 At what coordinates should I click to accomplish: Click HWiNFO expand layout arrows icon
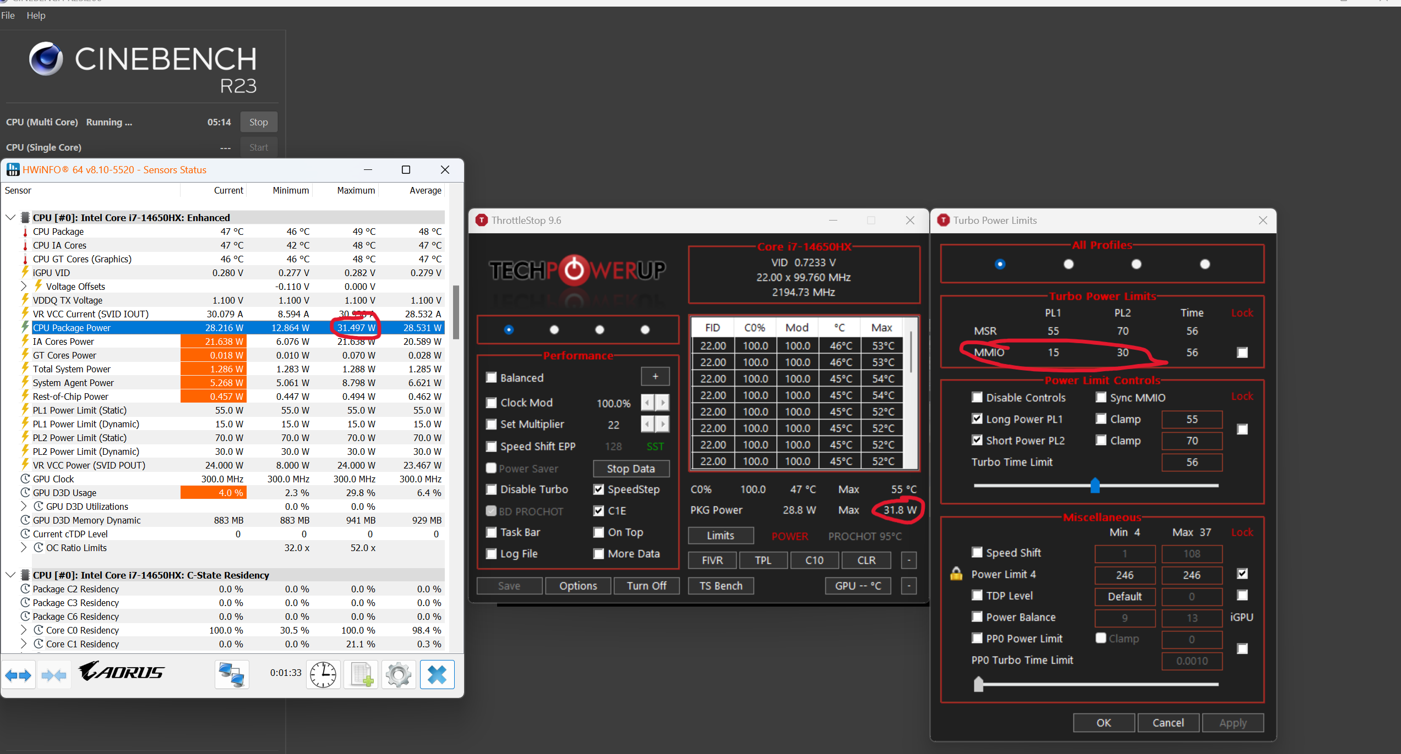[x=18, y=675]
